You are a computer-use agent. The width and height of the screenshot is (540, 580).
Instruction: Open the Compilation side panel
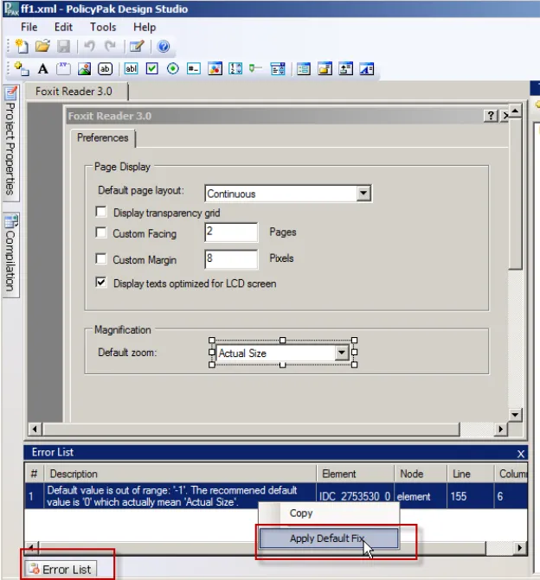(x=10, y=254)
